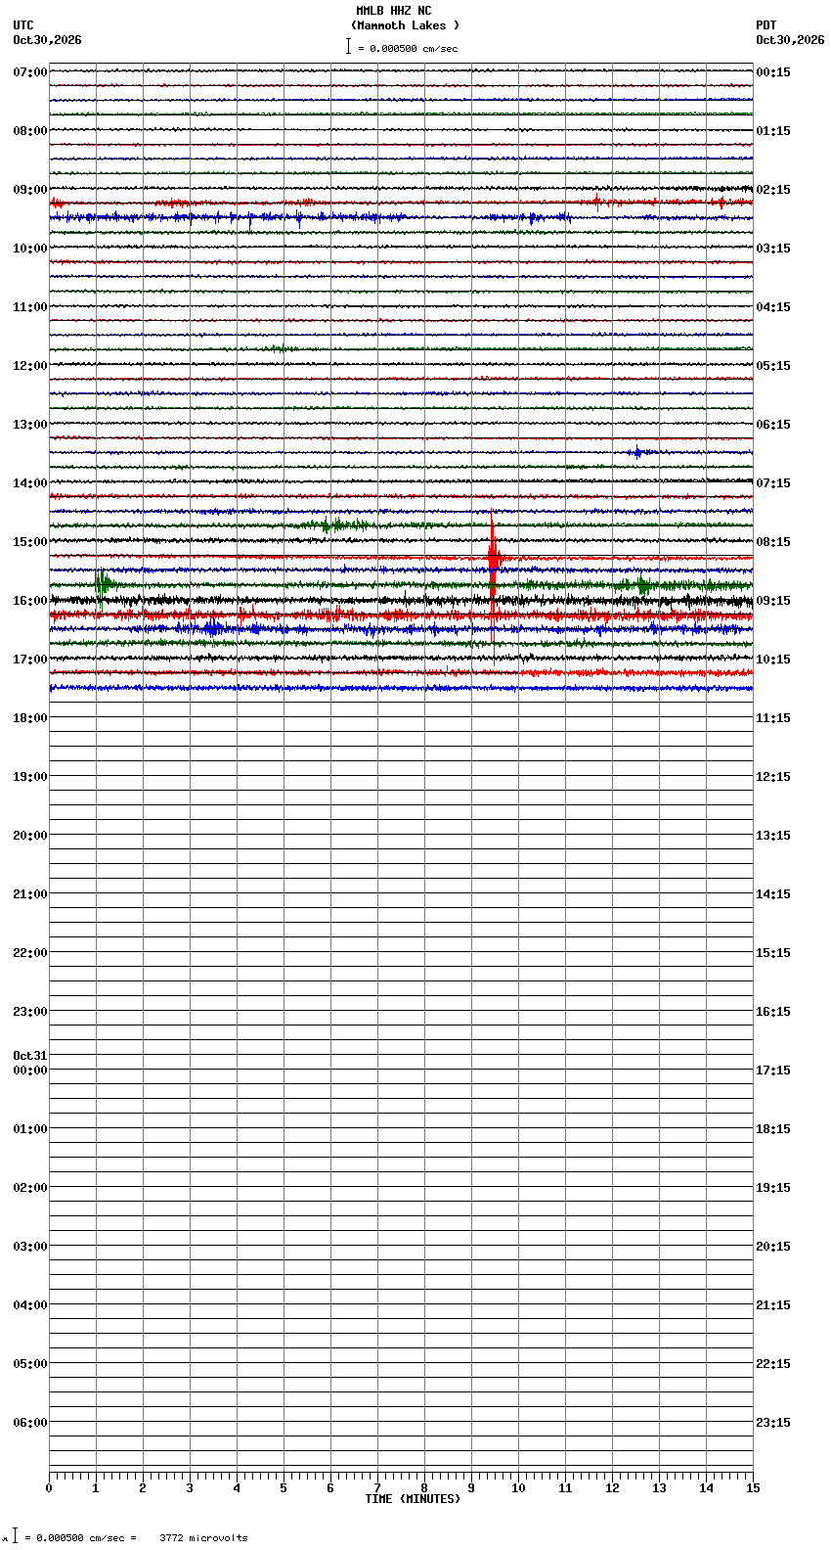The height and width of the screenshot is (1550, 831).
Task: Click the green burst near minute 1 before 16:00
Action: [104, 585]
